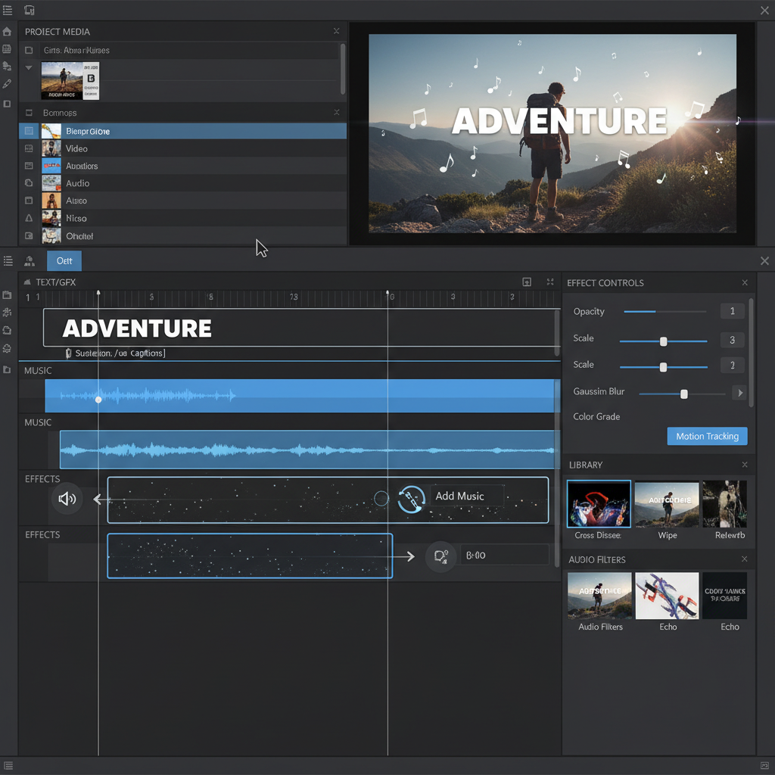
Task: Click the circular tool icon left of Add Music
Action: [411, 499]
